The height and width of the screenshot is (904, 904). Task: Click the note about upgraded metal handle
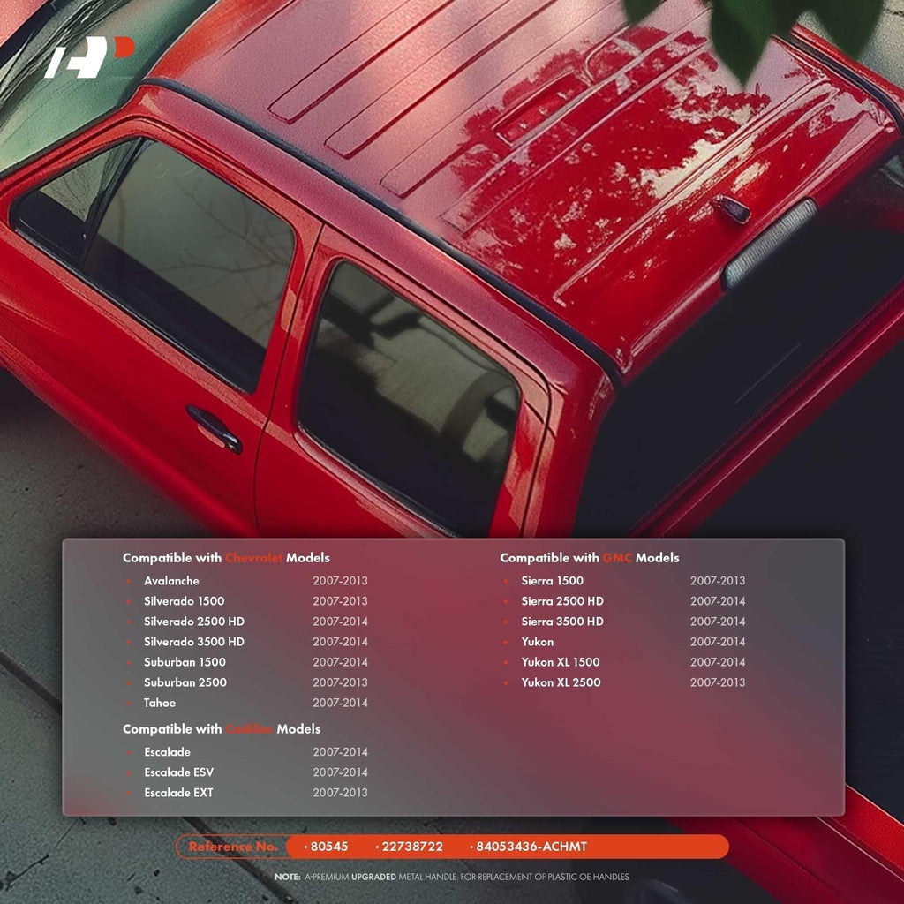(x=451, y=877)
